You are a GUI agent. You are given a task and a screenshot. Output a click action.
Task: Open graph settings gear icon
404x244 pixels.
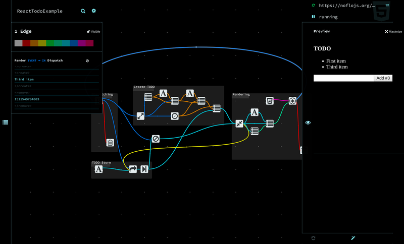(x=94, y=11)
